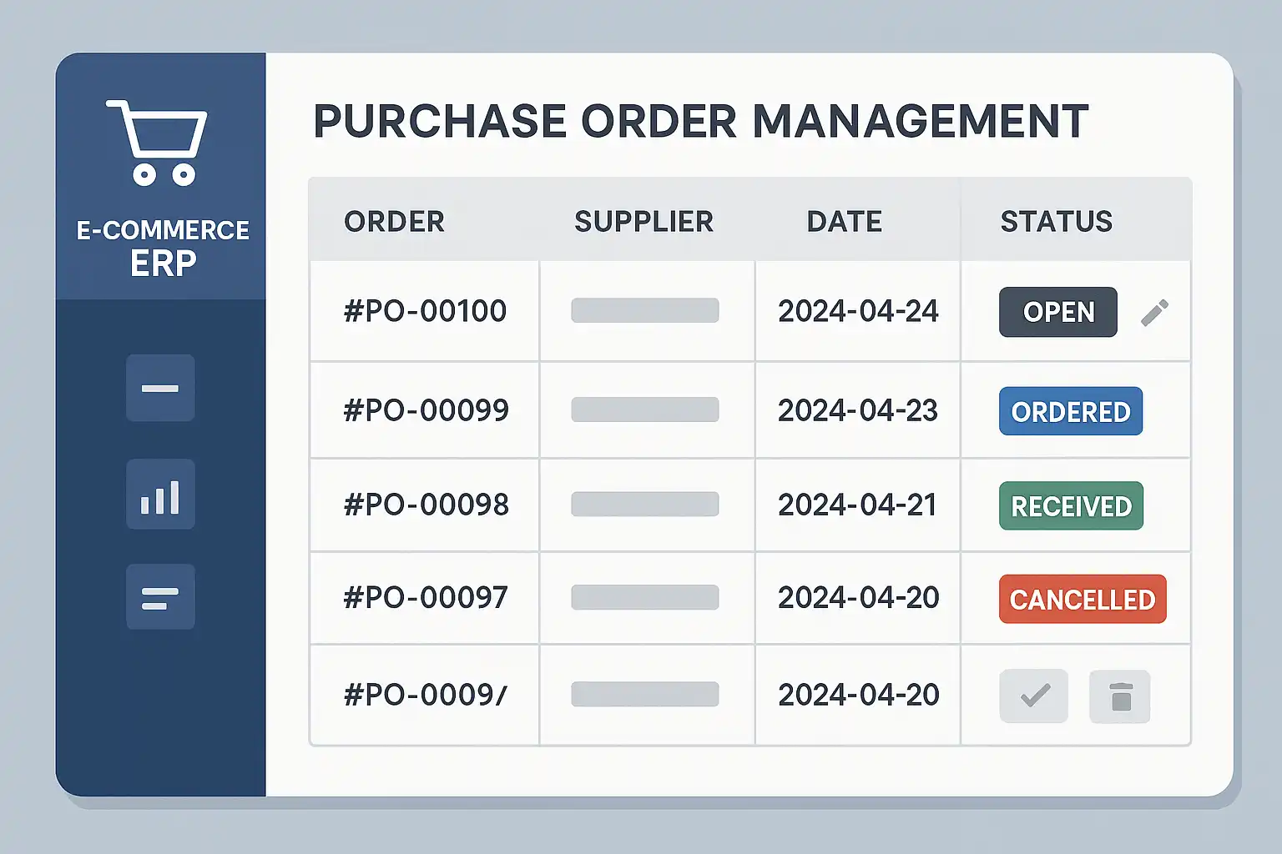Open purchase order #PO-00100
This screenshot has height=854, width=1282.
pyautogui.click(x=425, y=311)
